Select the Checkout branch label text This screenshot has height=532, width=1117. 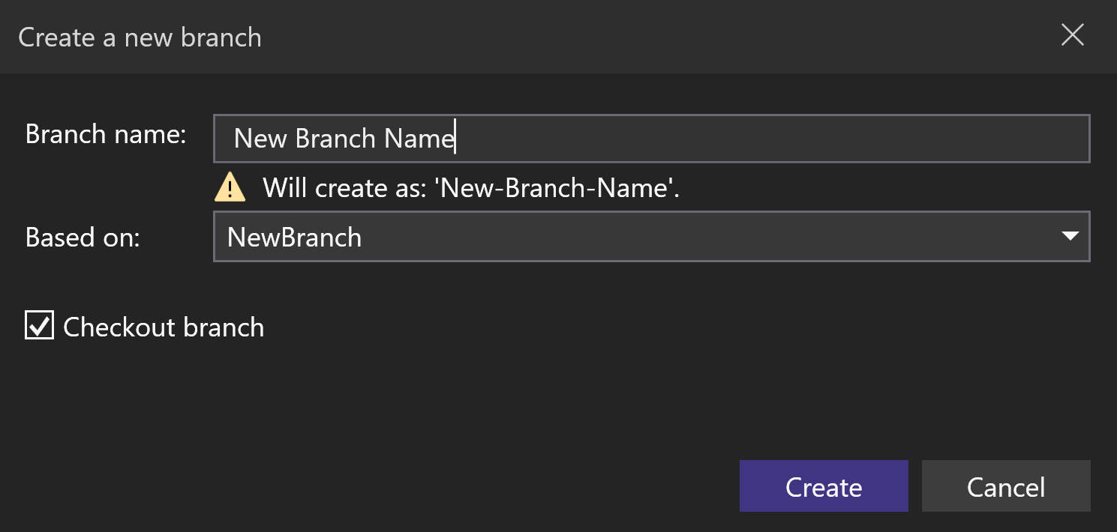click(x=164, y=327)
